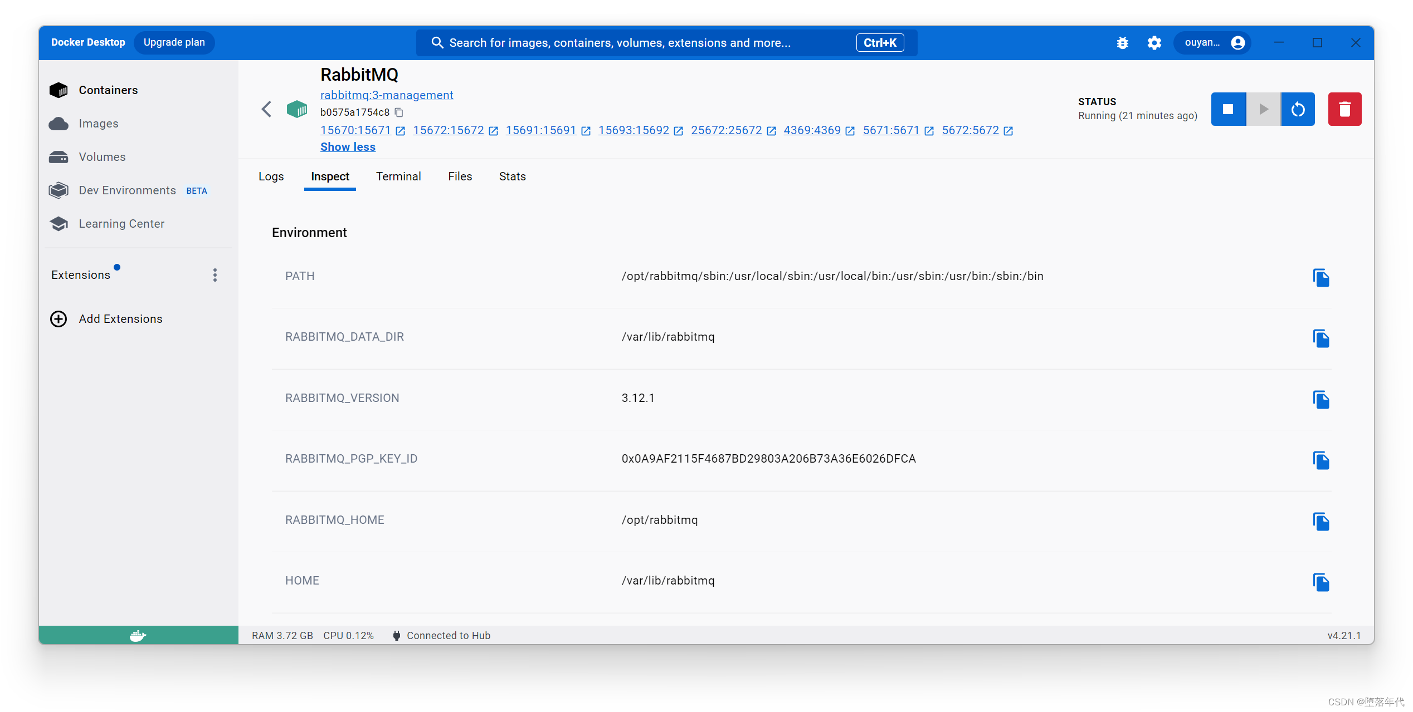
Task: Restart the RabbitMQ container
Action: [1298, 109]
